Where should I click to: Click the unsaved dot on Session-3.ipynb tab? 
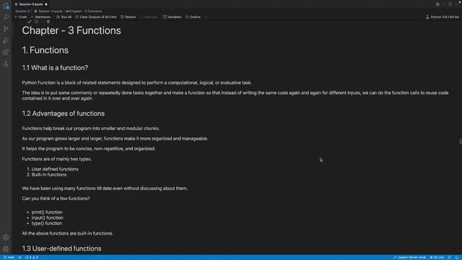click(x=46, y=4)
